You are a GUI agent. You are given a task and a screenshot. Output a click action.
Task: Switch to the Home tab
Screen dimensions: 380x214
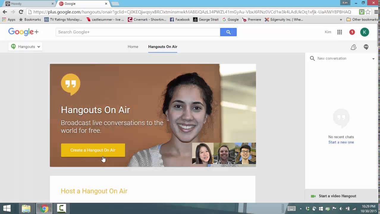tap(133, 47)
